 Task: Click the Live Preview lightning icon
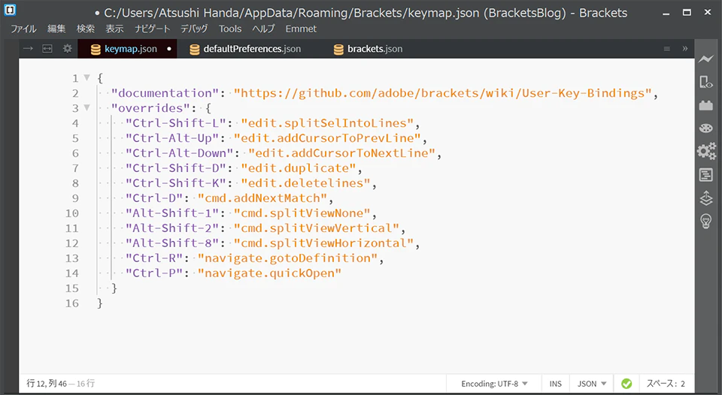tap(705, 59)
